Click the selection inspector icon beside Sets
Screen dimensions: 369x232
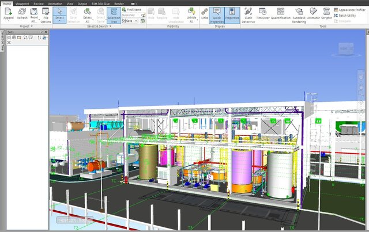(142, 21)
